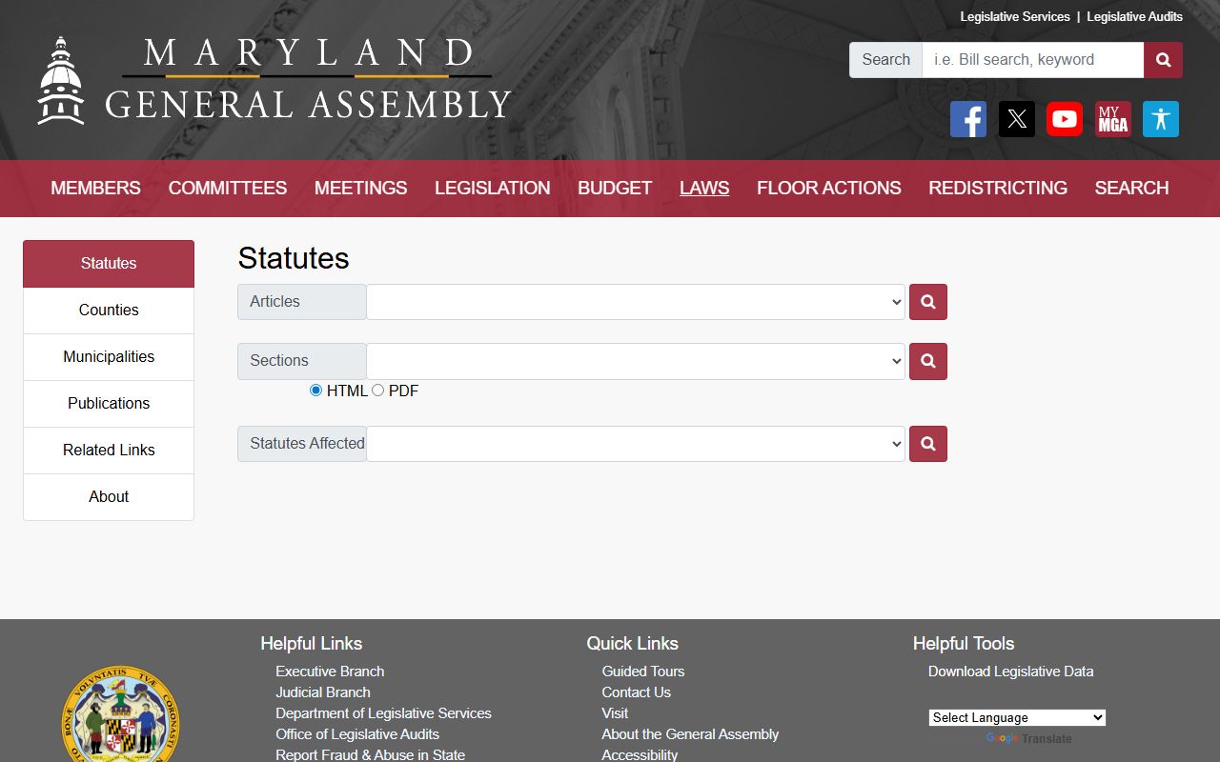1220x762 pixels.
Task: Select the PDF radio button
Action: pos(377,390)
